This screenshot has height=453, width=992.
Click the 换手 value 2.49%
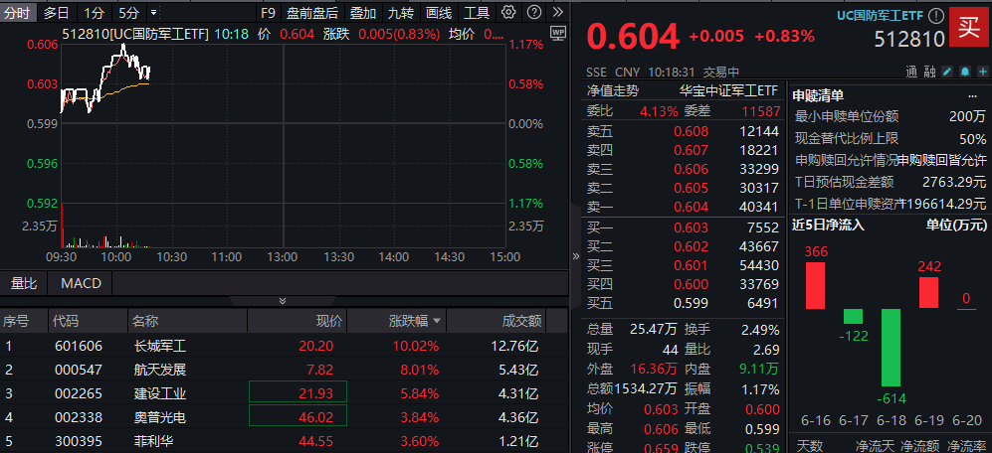click(x=760, y=329)
